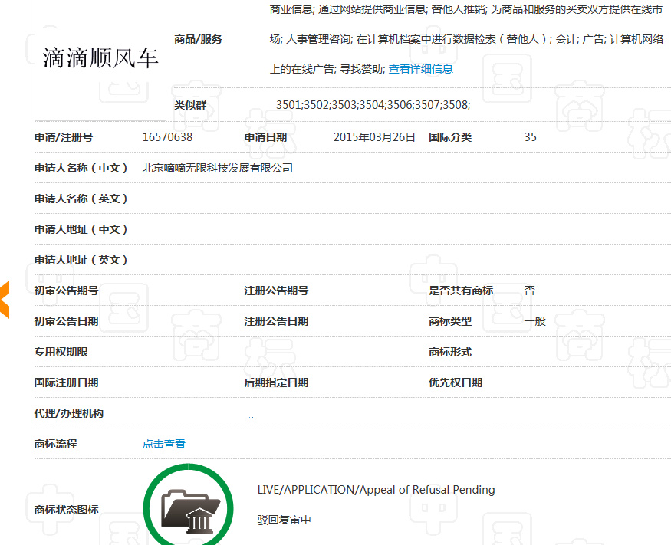Click the 商标流程 label
The height and width of the screenshot is (545, 671).
click(x=56, y=444)
